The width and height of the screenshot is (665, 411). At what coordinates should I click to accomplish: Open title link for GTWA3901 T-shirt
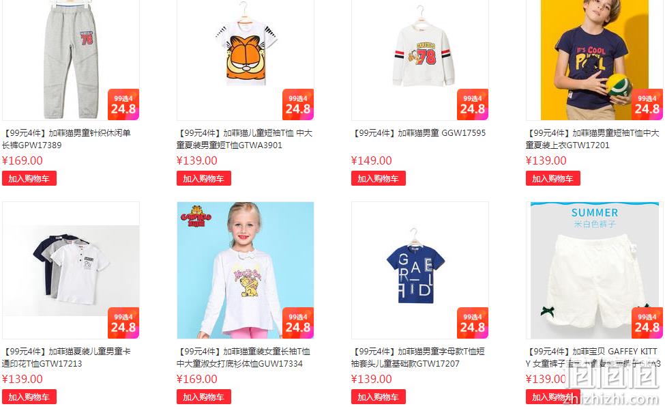pos(245,139)
